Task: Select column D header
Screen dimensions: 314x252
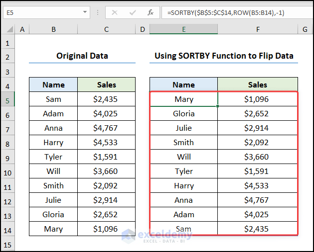Action: [143, 29]
